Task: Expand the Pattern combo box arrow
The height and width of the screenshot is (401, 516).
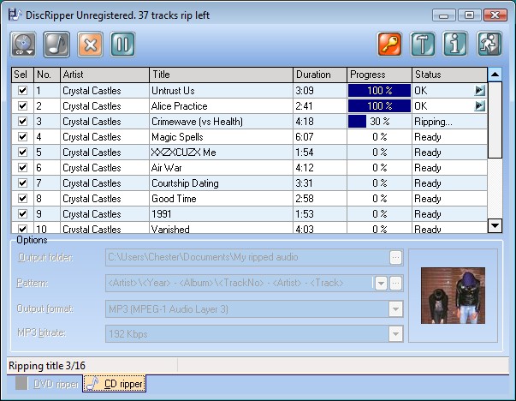Action: (380, 284)
